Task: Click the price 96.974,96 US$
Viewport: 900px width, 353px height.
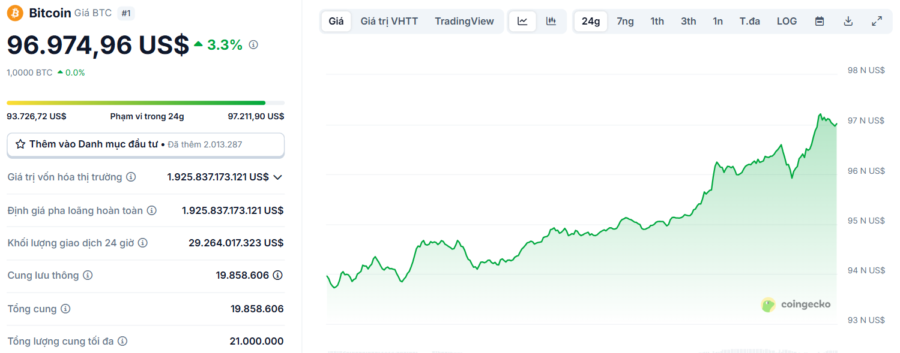Action: [98, 45]
